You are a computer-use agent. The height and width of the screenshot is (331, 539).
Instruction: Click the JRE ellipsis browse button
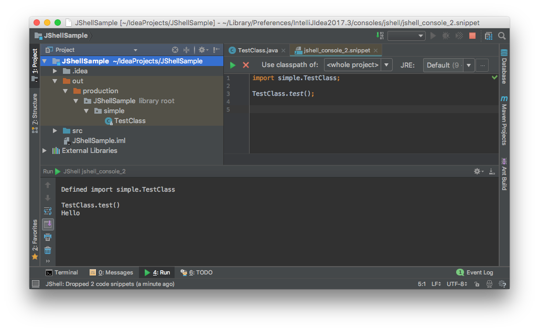click(482, 65)
